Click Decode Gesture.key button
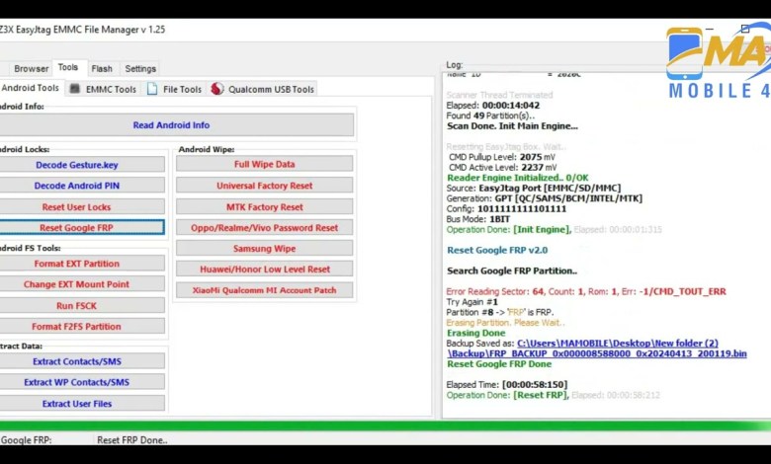Screen dimensions: 771x464 (x=76, y=165)
